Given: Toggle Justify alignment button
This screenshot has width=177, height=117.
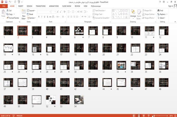Looking at the screenshot, I should pyautogui.click(x=77, y=17).
